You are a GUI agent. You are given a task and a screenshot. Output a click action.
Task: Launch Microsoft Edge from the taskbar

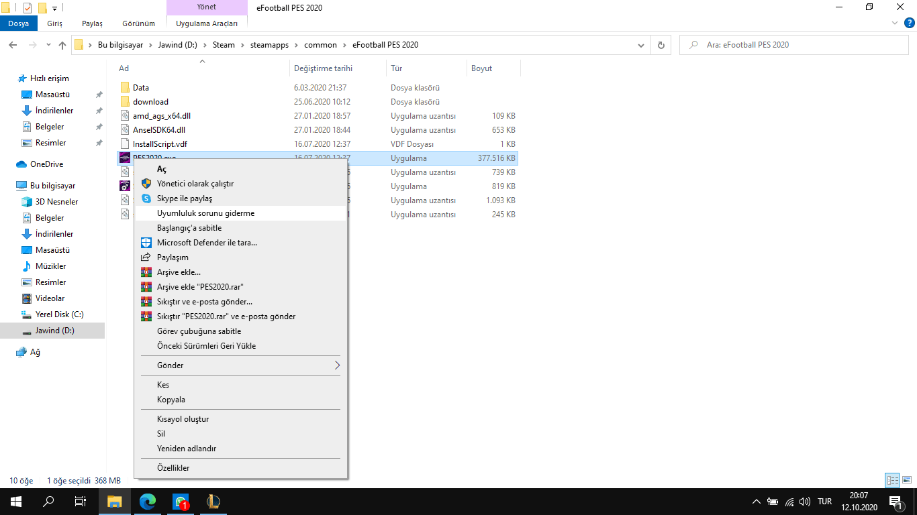(x=148, y=502)
